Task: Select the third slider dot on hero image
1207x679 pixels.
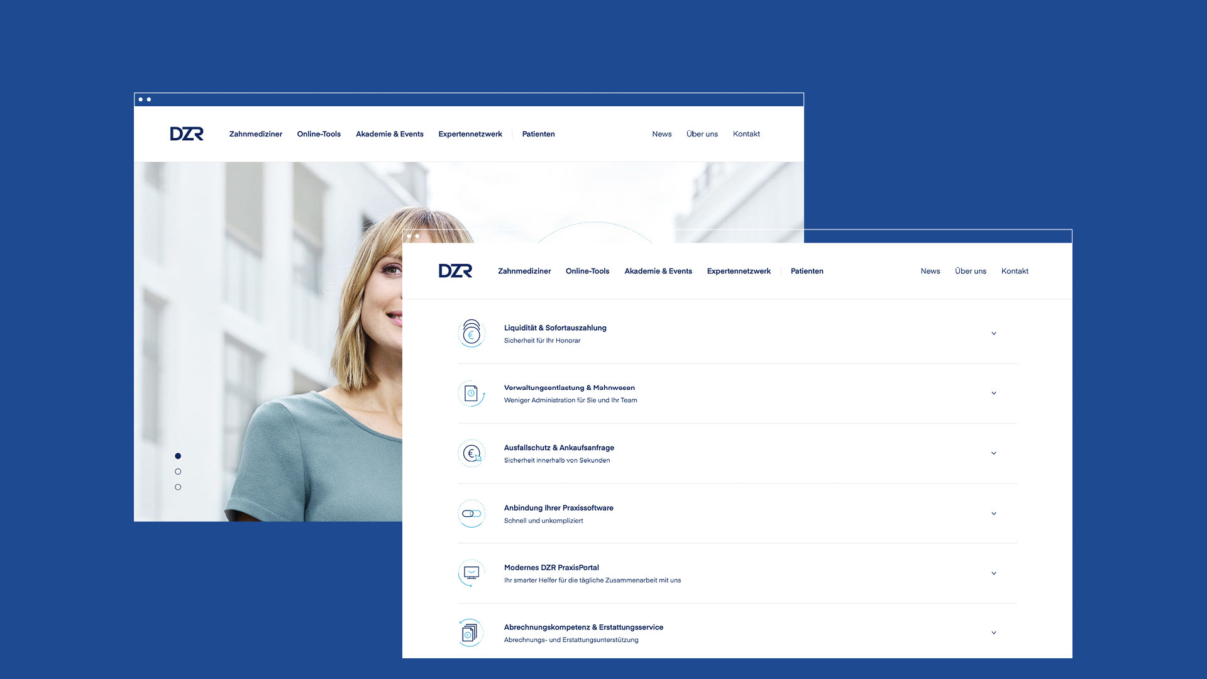Action: [178, 487]
